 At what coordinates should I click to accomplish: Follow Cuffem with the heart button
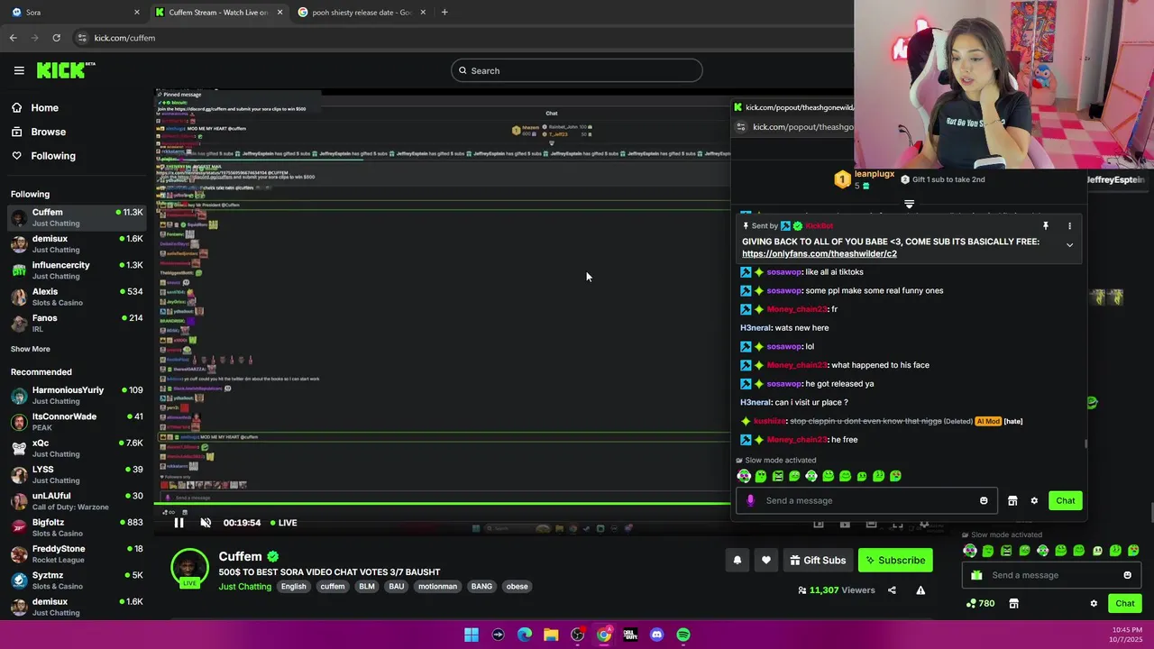766,560
